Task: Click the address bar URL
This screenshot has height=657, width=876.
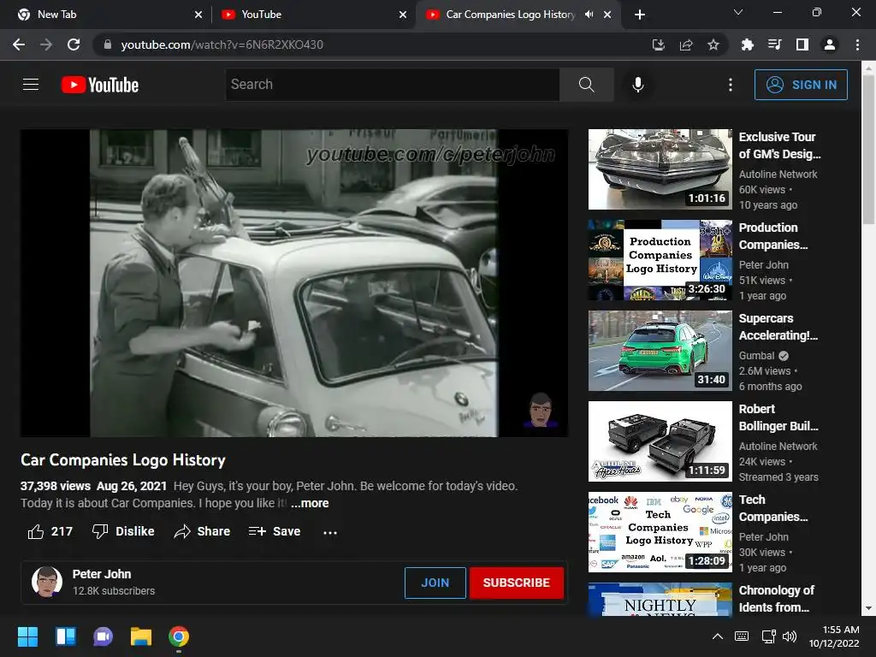Action: click(222, 44)
